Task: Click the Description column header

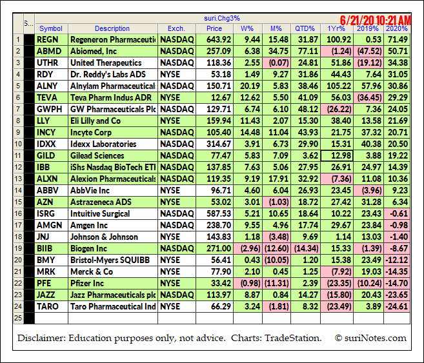Action: pos(112,28)
